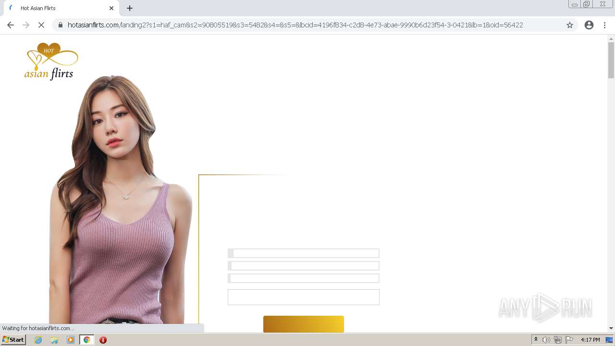Screen dimensions: 615x346
Task: Restore down the Chrome window
Action: tap(587, 4)
